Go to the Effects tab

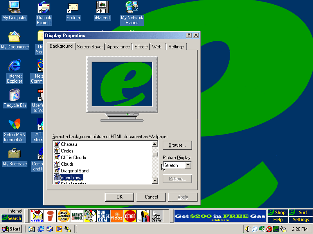(141, 47)
